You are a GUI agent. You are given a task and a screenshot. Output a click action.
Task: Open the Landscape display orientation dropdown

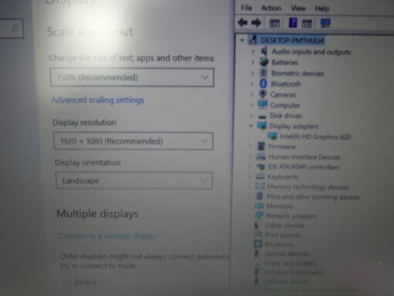point(134,181)
